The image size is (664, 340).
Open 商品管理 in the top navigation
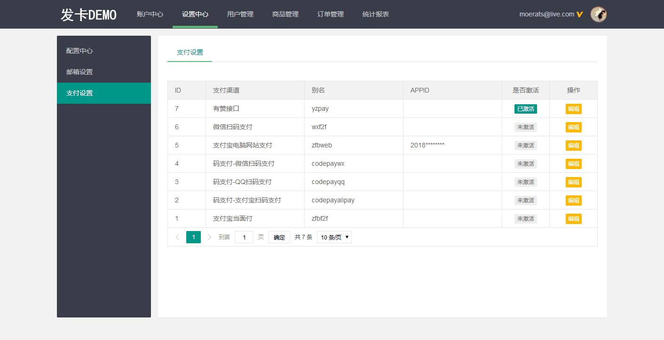click(285, 15)
